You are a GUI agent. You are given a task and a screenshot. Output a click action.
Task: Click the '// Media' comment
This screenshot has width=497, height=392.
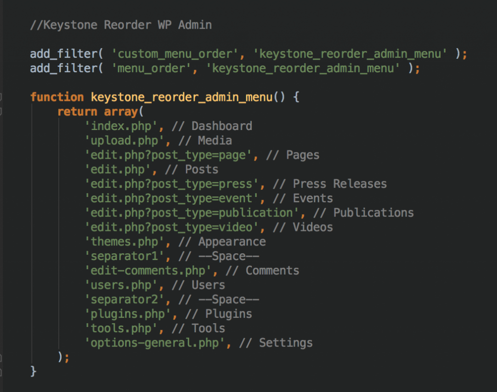point(205,141)
